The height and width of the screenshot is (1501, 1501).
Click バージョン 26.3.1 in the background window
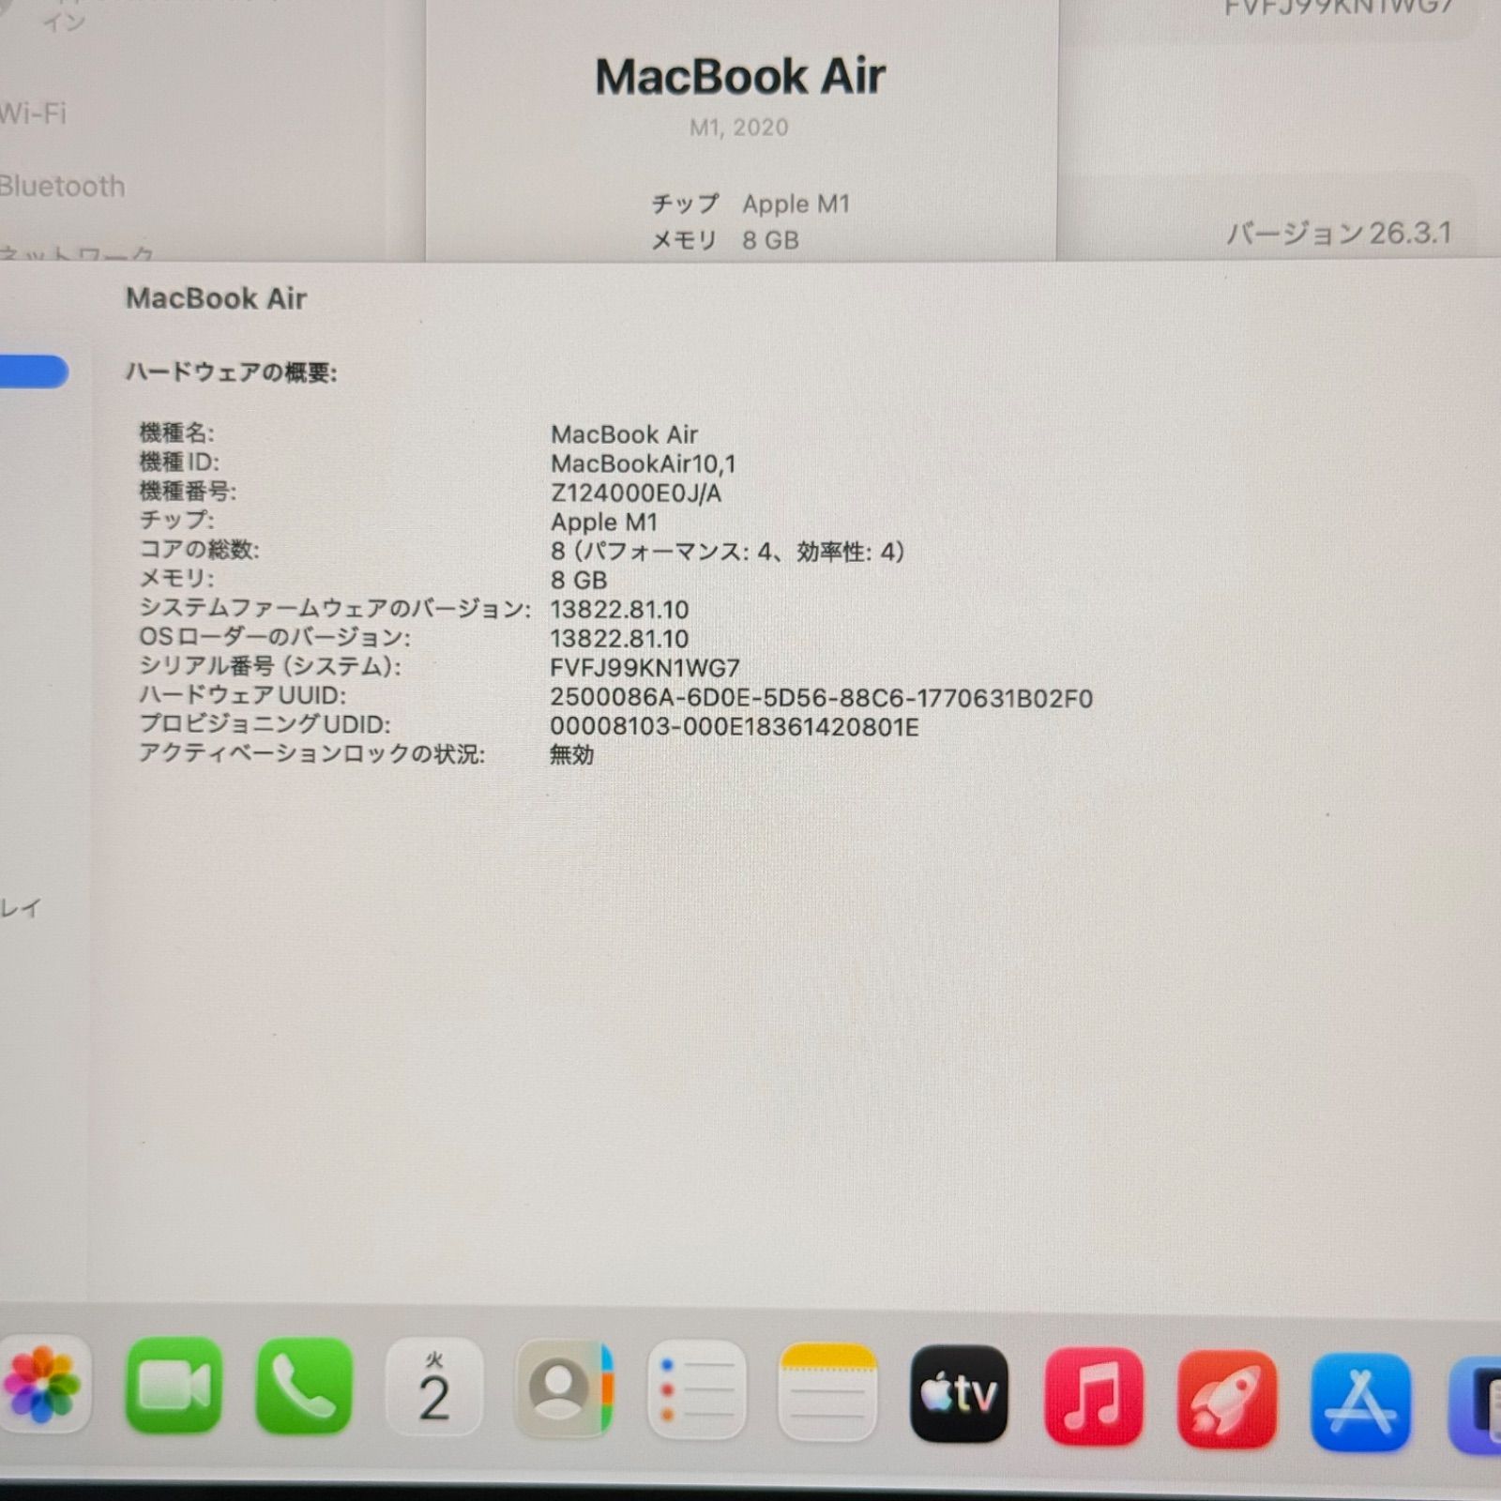[1340, 233]
